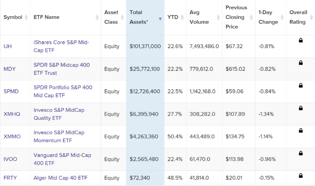Click the lock icon in the SPMD row
The width and height of the screenshot is (315, 186).
pos(301,85)
